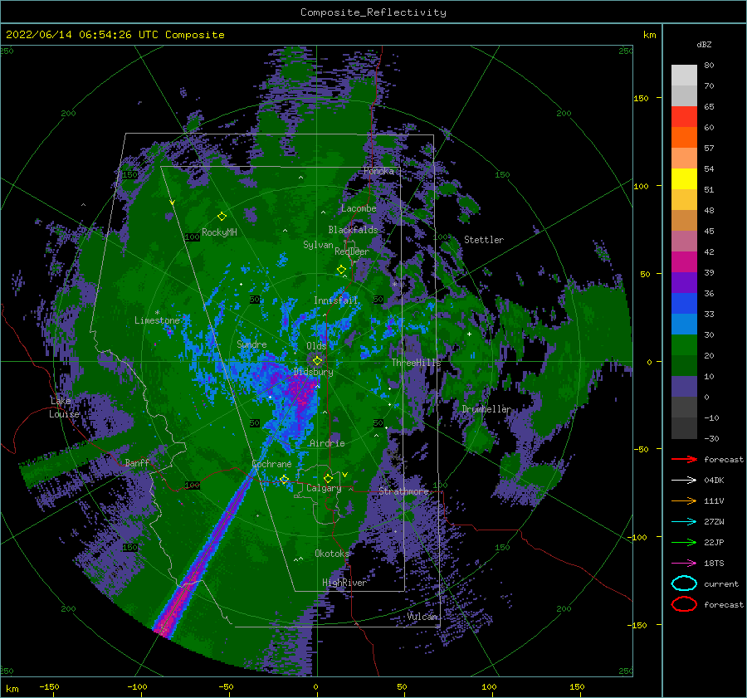This screenshot has height=698, width=747.
Task: Click the 18TS text in the legend
Action: pyautogui.click(x=714, y=564)
